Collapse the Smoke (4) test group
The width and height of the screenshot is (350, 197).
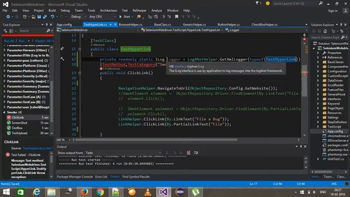click(x=4, y=112)
